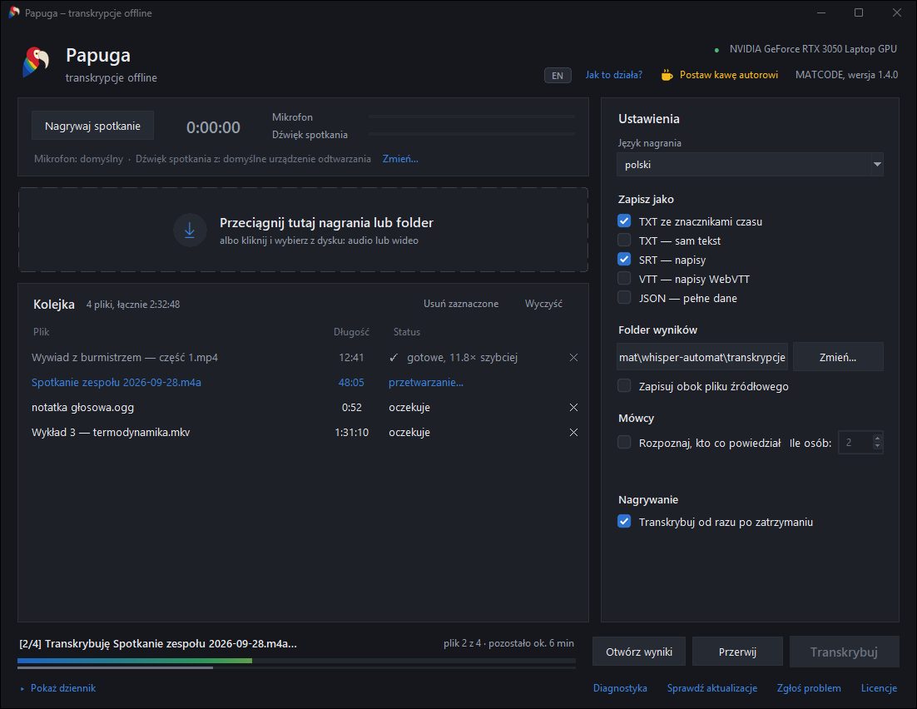Toggle Transkrybuj od razu po zatrzymaniu
Screen dimensions: 917x709
point(624,522)
